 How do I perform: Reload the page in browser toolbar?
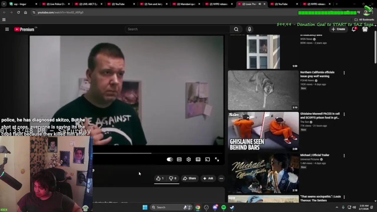[x=18, y=12]
